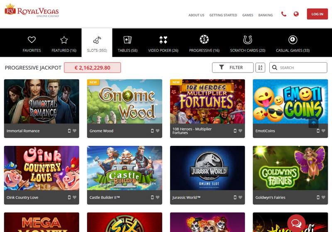
Task: Open Casual Games (33) tab
Action: click(293, 44)
